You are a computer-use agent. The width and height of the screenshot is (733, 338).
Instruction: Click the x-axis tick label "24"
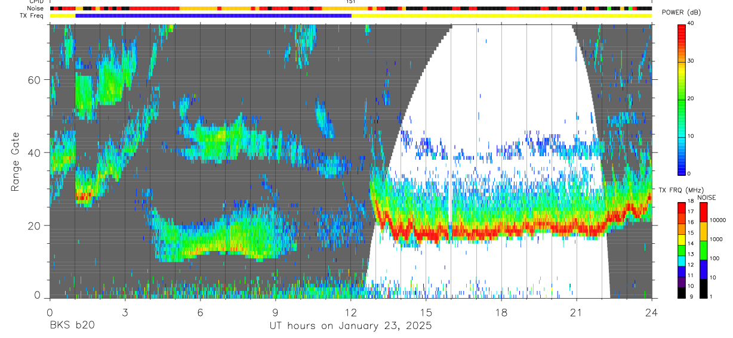point(652,311)
